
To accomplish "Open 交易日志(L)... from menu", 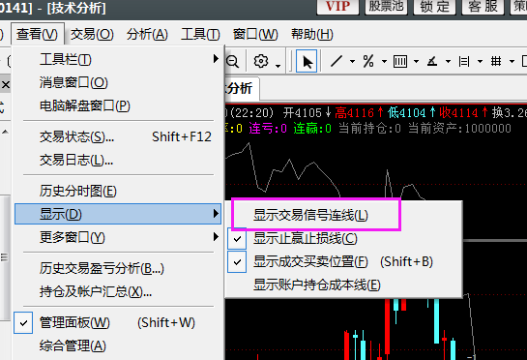I will point(118,160).
